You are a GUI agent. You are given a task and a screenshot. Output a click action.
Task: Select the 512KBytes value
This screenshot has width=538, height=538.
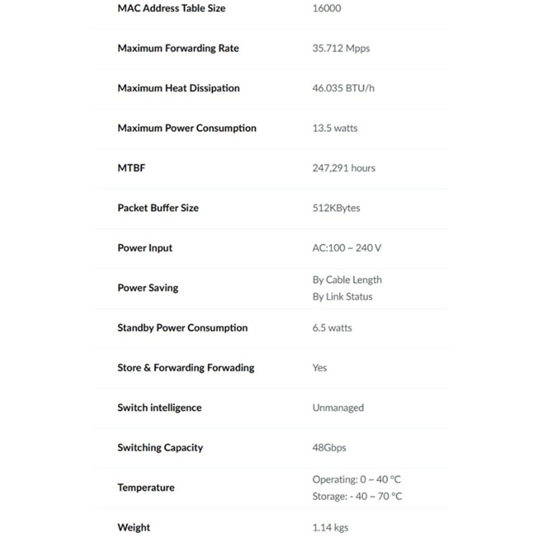point(336,208)
